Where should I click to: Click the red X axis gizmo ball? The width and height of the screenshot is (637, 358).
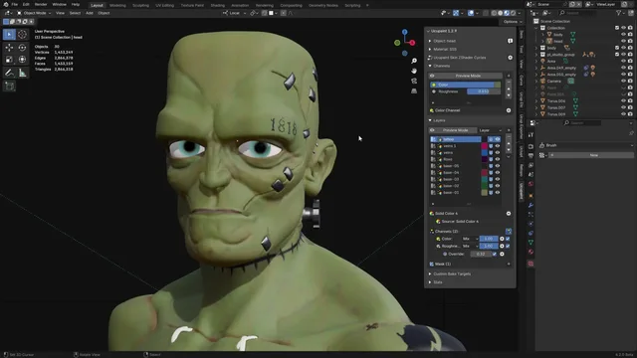[x=412, y=43]
